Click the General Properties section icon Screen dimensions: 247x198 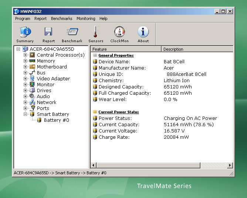[x=95, y=55]
